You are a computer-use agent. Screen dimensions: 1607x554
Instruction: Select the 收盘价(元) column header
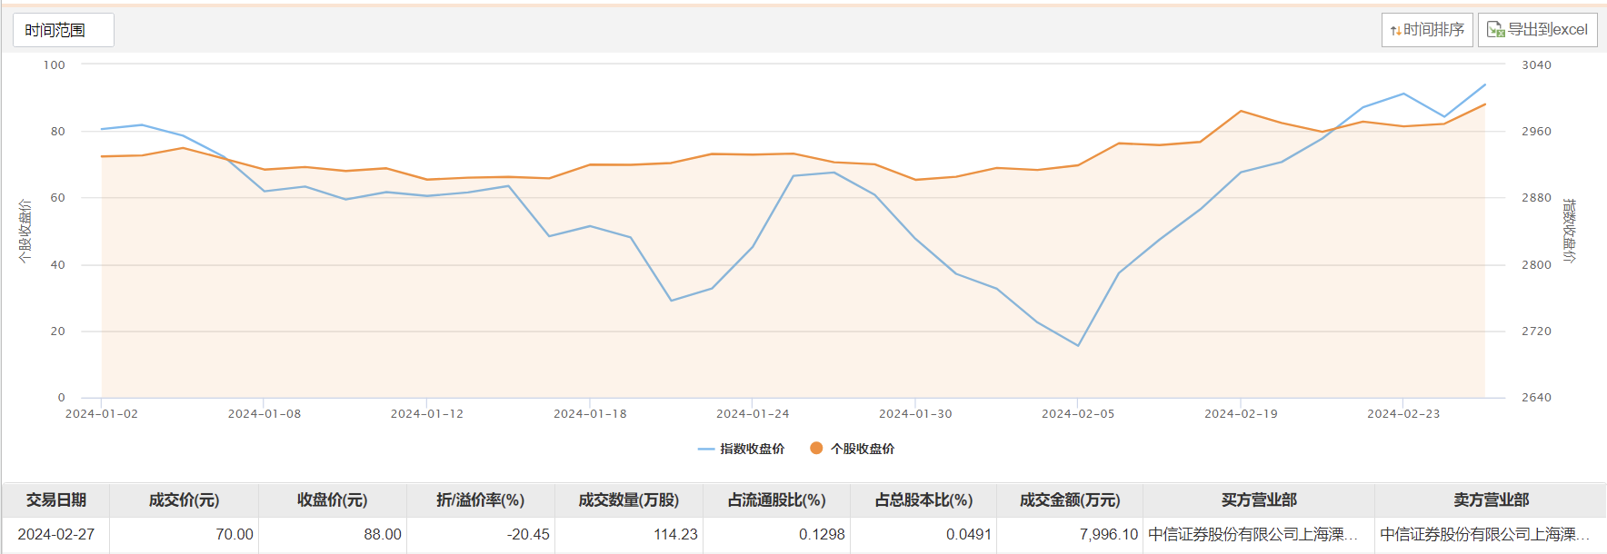[x=333, y=500]
